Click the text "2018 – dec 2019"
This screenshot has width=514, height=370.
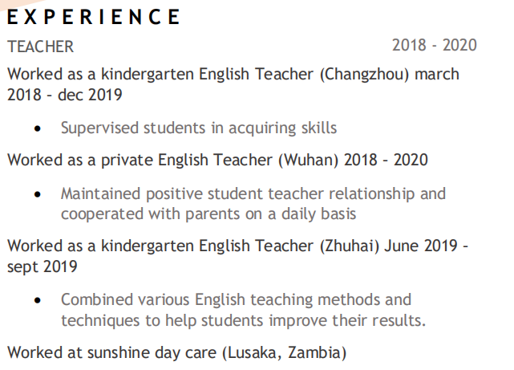[x=64, y=95]
